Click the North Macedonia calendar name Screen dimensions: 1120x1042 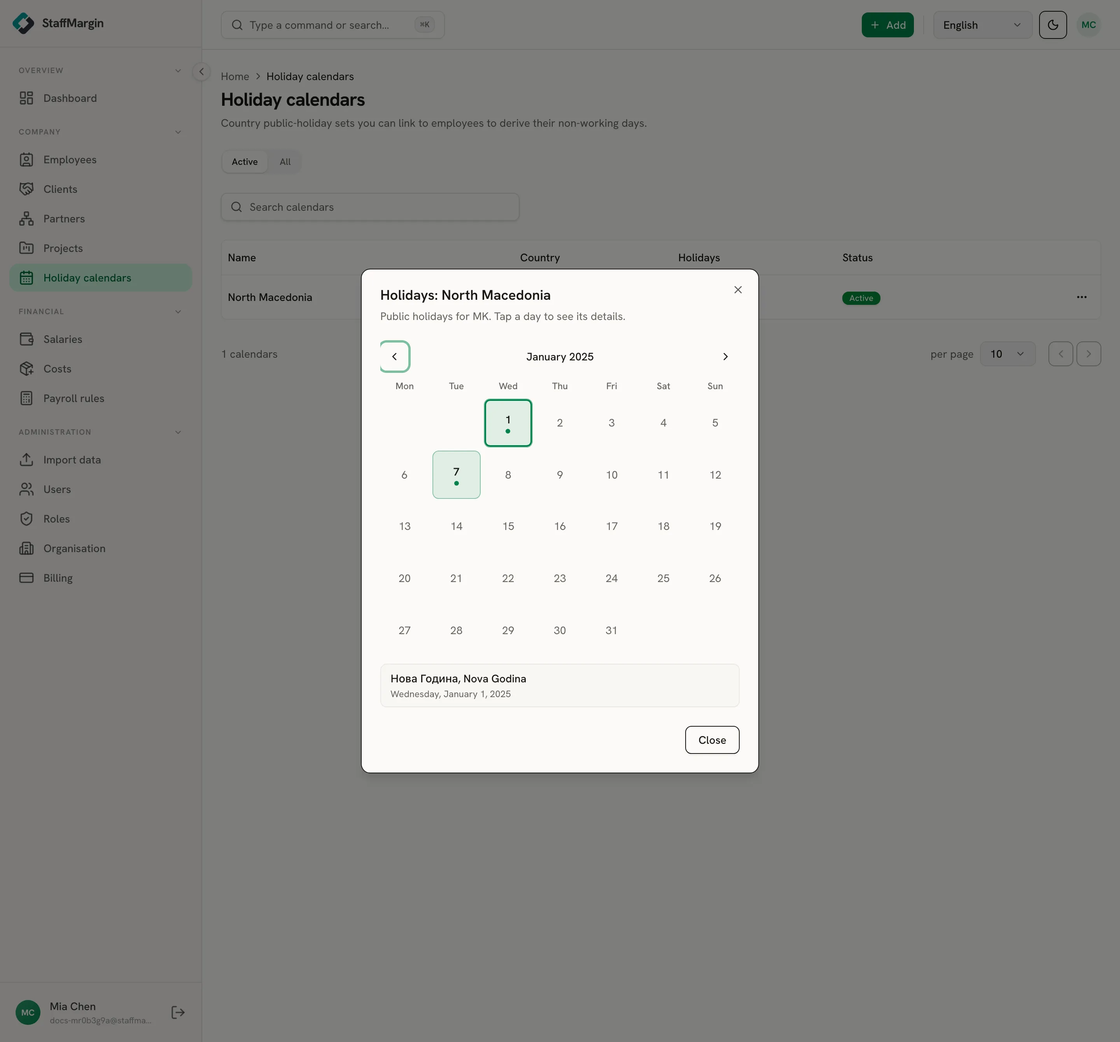[270, 297]
